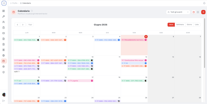Expand the +altri 1 link on June 8

click(x=17, y=72)
